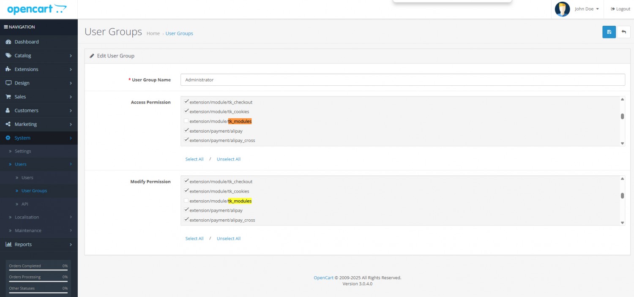The height and width of the screenshot is (297, 634).
Task: Click the Access Permission list scrollbar thumb
Action: (622, 117)
